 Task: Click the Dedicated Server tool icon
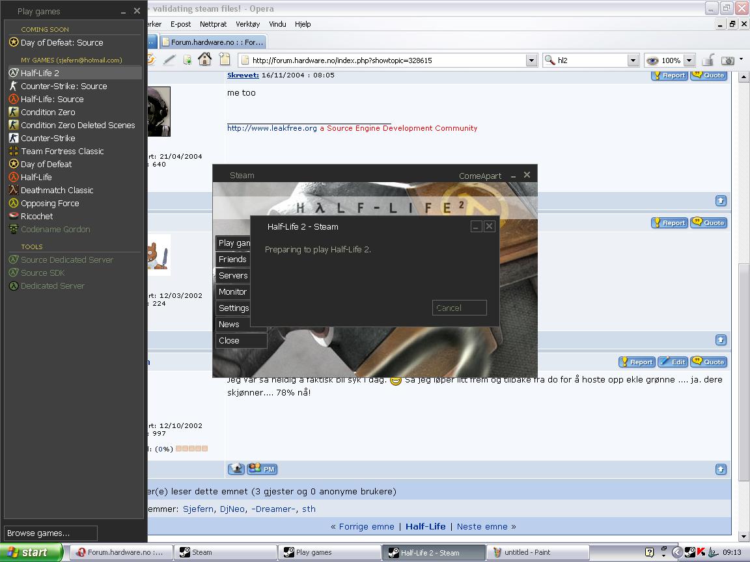pos(14,286)
